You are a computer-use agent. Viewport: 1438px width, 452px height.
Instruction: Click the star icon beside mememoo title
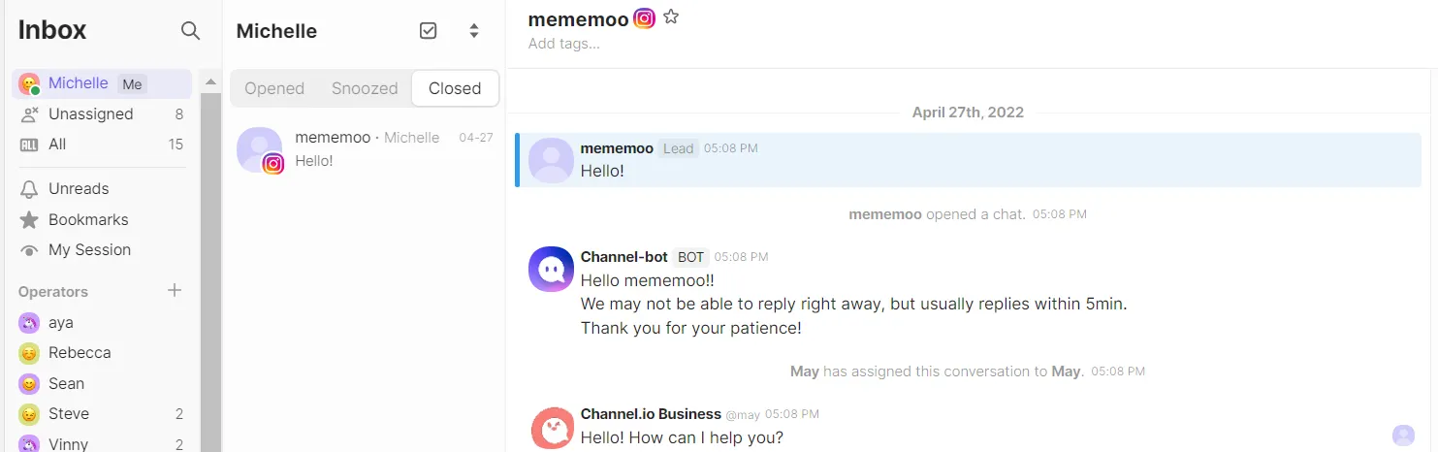pyautogui.click(x=671, y=17)
